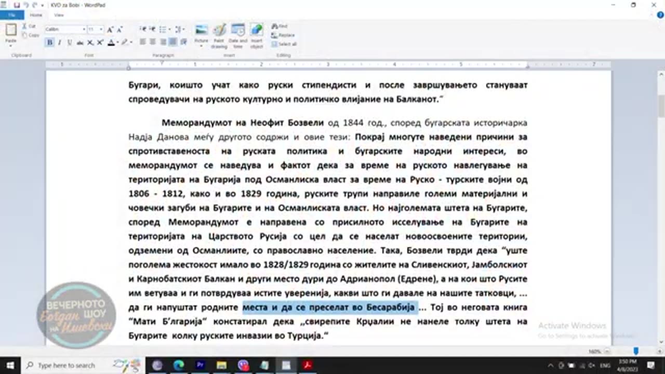Click the Undo icon in quick access toolbar

pyautogui.click(x=25, y=5)
